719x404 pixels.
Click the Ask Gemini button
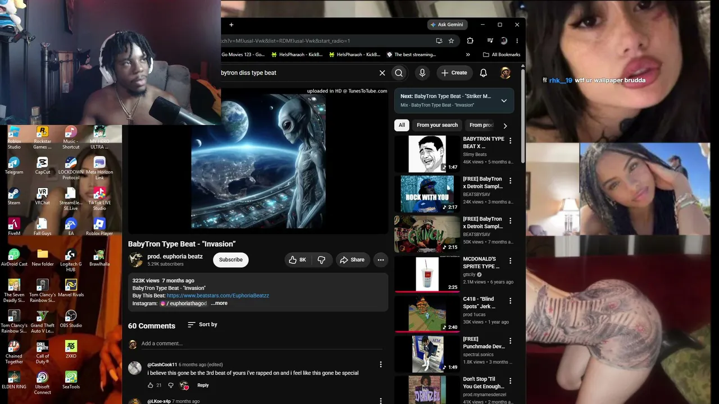click(x=447, y=25)
